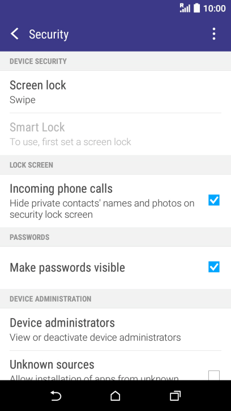Open the recent apps button

[175, 396]
